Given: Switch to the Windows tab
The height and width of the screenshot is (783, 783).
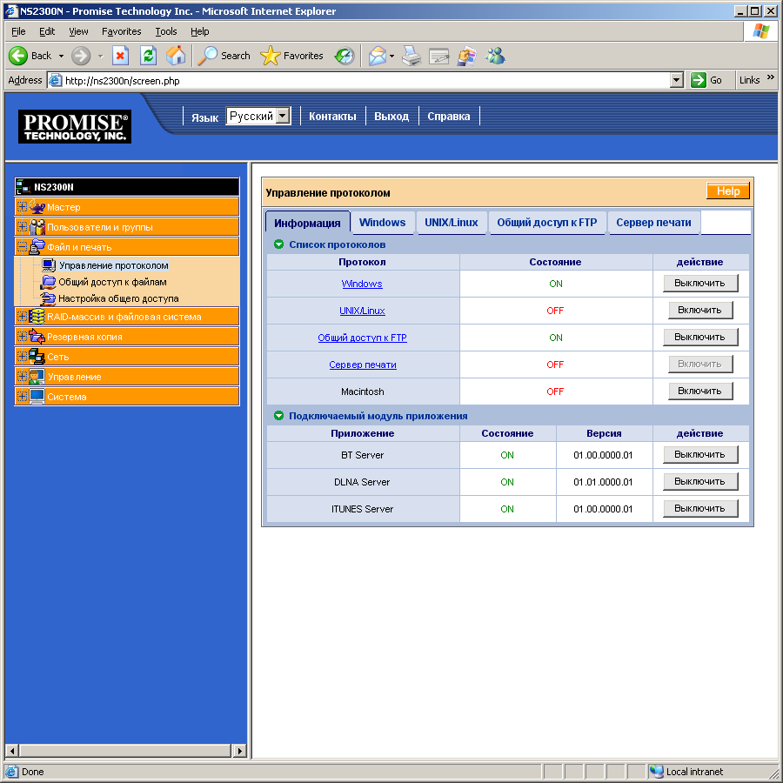Looking at the screenshot, I should (383, 223).
